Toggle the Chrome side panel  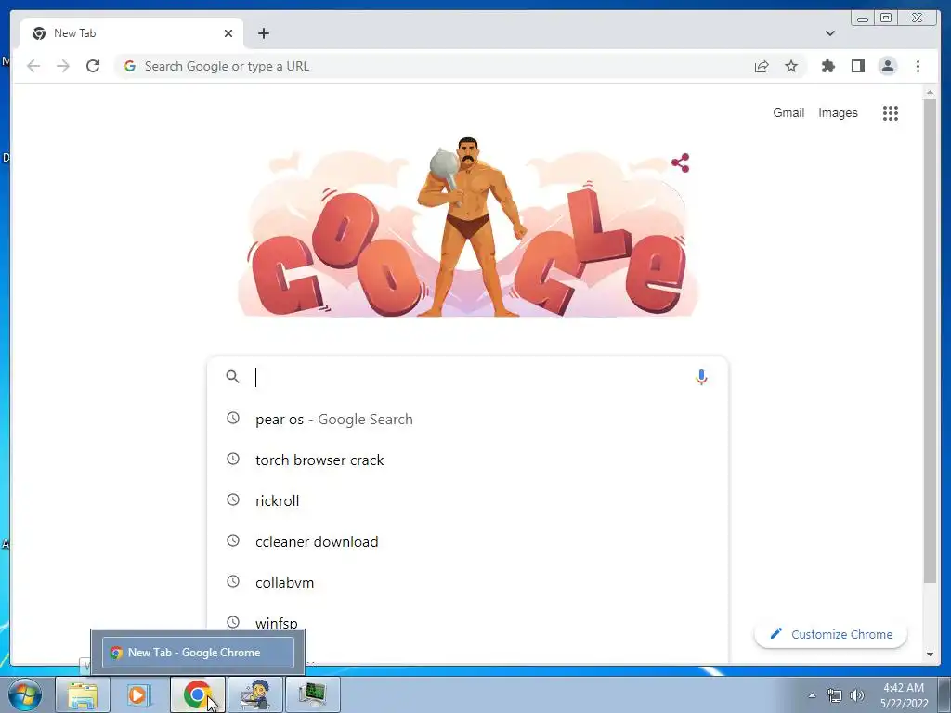[857, 66]
